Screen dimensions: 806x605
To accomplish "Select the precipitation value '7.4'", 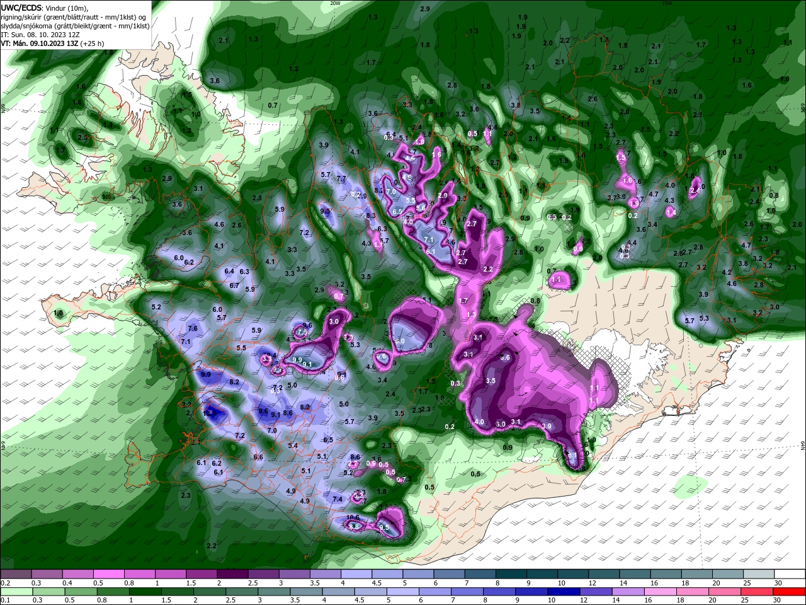I will (338, 499).
